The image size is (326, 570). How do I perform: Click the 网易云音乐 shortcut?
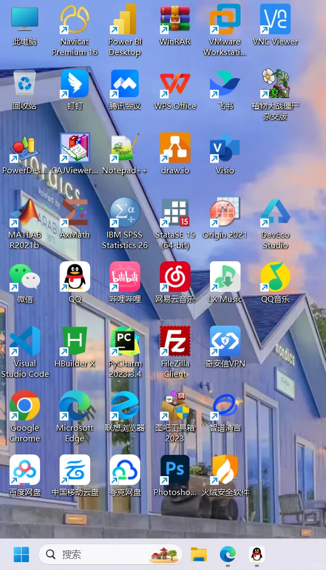(x=175, y=277)
